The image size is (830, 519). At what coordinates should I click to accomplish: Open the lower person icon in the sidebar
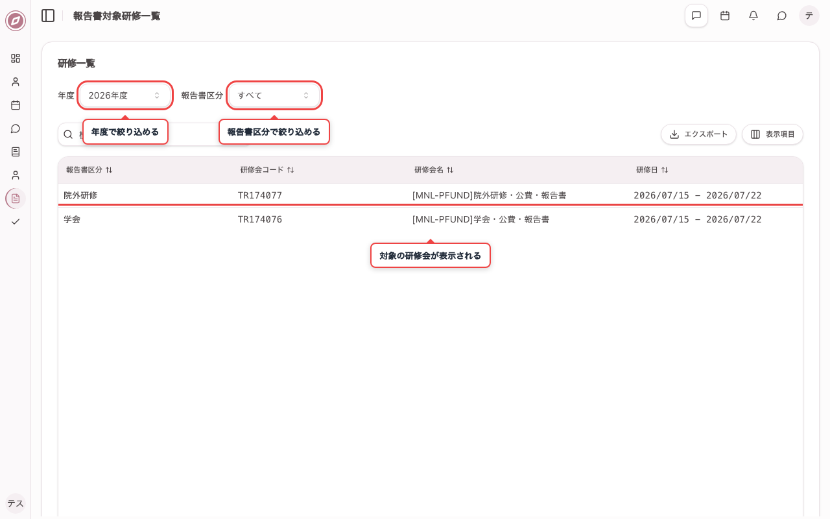coord(16,175)
